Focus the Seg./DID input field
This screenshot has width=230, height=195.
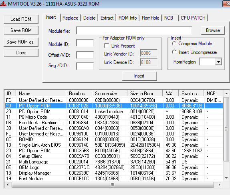coord(85,66)
